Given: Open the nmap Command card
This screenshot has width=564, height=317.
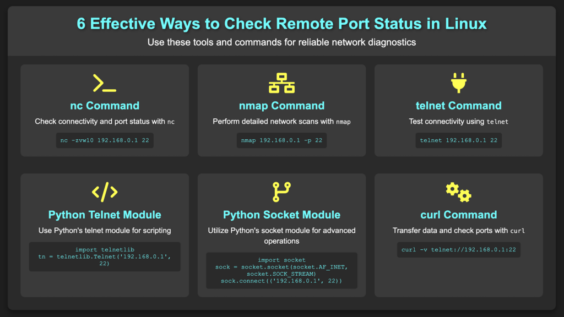Looking at the screenshot, I should tap(281, 110).
